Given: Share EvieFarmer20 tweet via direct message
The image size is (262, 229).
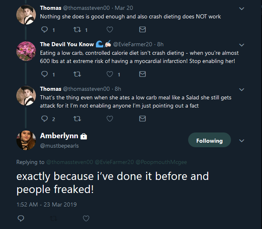Looking at the screenshot, I should tap(142, 74).
